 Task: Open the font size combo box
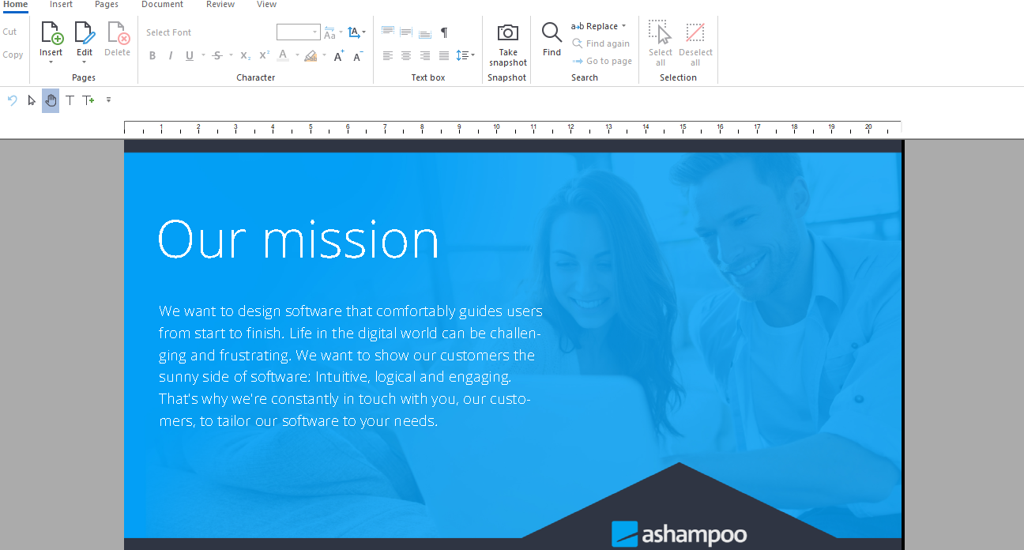pyautogui.click(x=298, y=32)
